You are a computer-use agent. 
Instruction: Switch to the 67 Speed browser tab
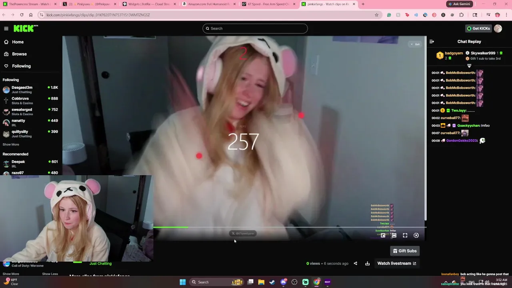coord(269,4)
